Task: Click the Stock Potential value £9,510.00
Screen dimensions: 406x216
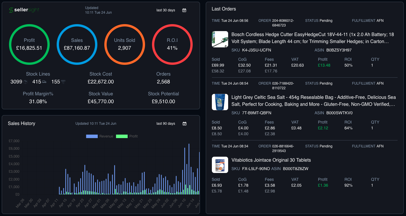Action: tap(163, 102)
